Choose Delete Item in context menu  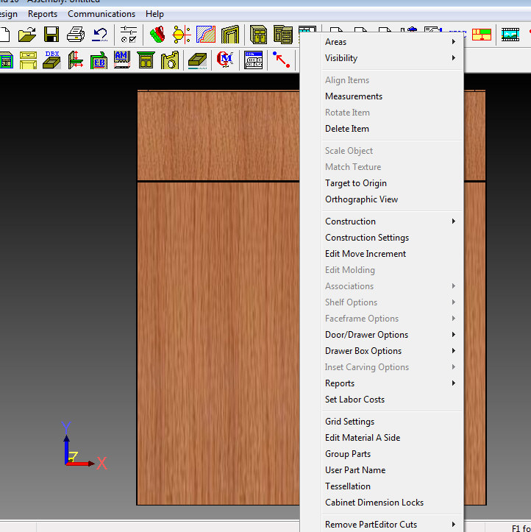click(x=347, y=129)
